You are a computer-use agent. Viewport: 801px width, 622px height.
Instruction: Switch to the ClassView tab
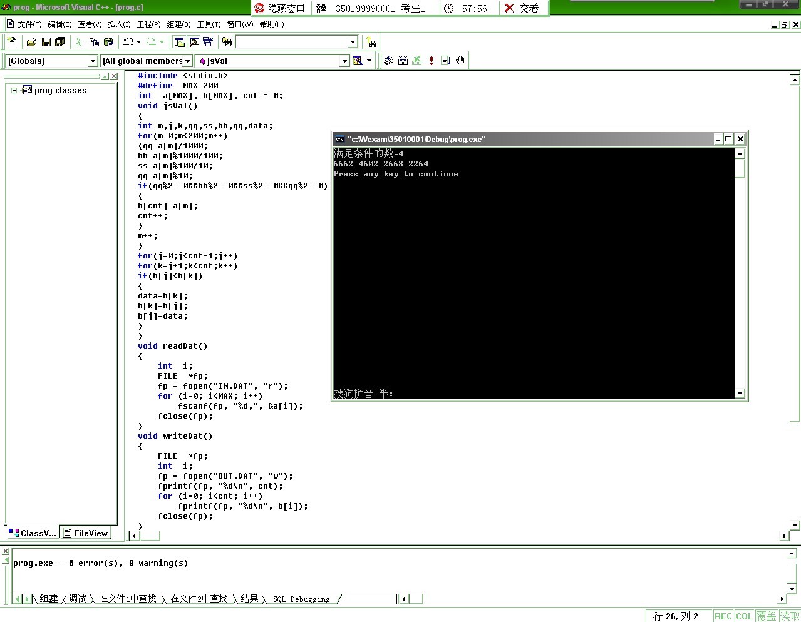pyautogui.click(x=33, y=533)
